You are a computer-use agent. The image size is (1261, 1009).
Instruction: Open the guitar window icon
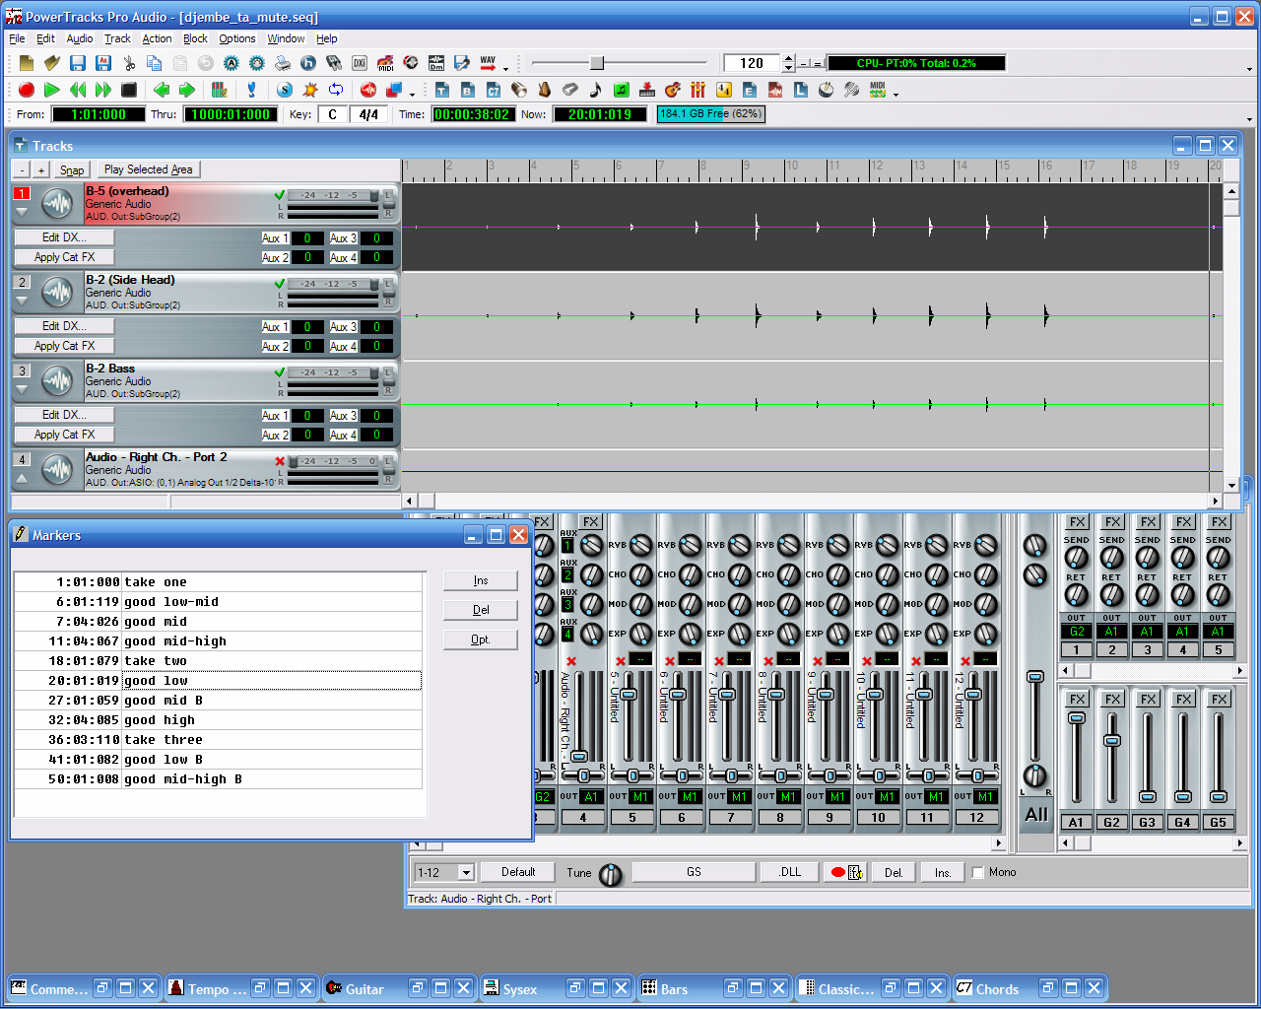673,90
